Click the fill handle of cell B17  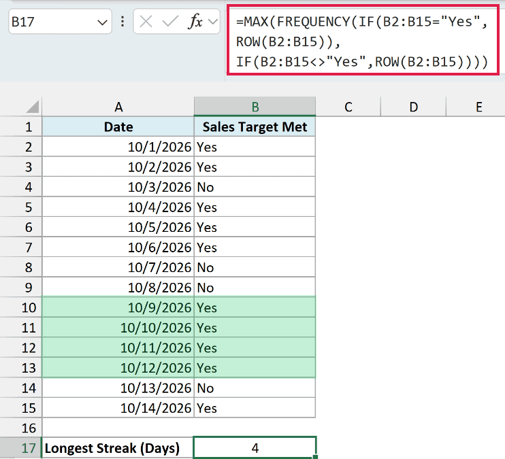tap(315, 457)
